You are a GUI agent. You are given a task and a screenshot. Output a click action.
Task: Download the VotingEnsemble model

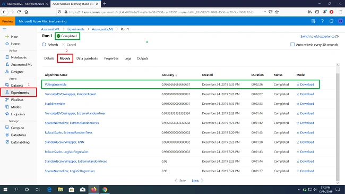[x=305, y=85]
